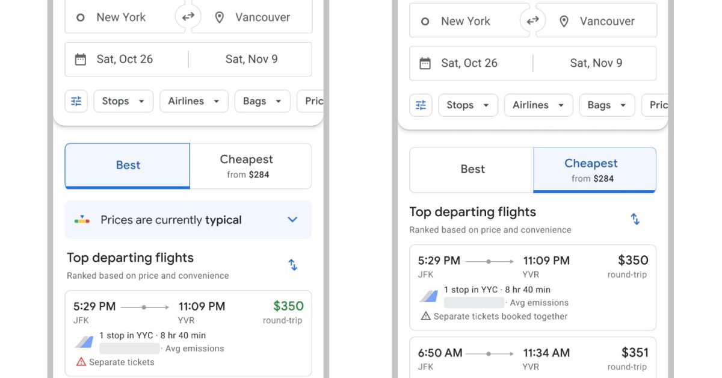This screenshot has height=378, width=722.
Task: Select Best tab in right panel
Action: coord(472,170)
